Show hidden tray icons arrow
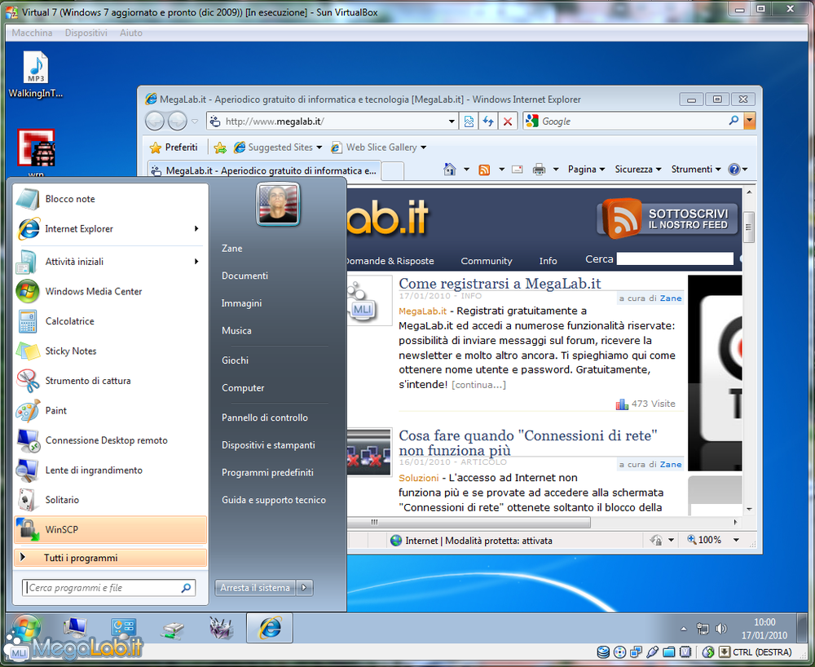 click(x=684, y=629)
